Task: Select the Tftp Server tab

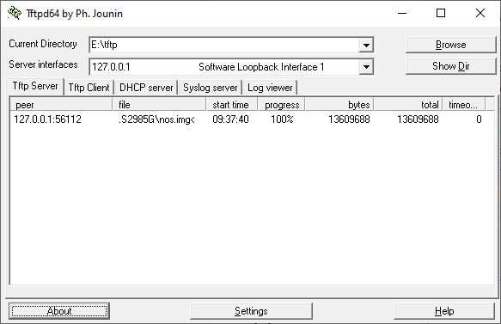Action: (35, 86)
